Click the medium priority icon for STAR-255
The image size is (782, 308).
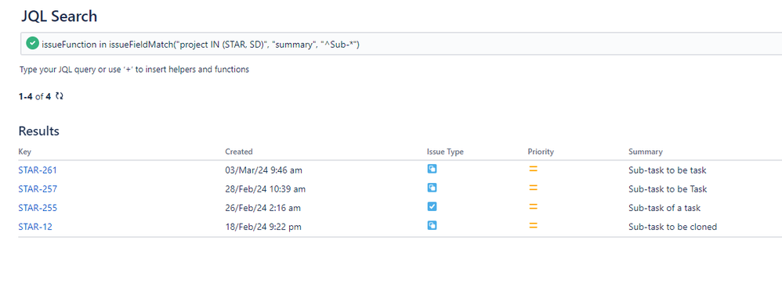(533, 207)
